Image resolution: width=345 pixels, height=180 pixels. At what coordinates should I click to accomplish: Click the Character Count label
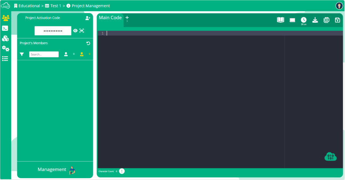(x=106, y=171)
